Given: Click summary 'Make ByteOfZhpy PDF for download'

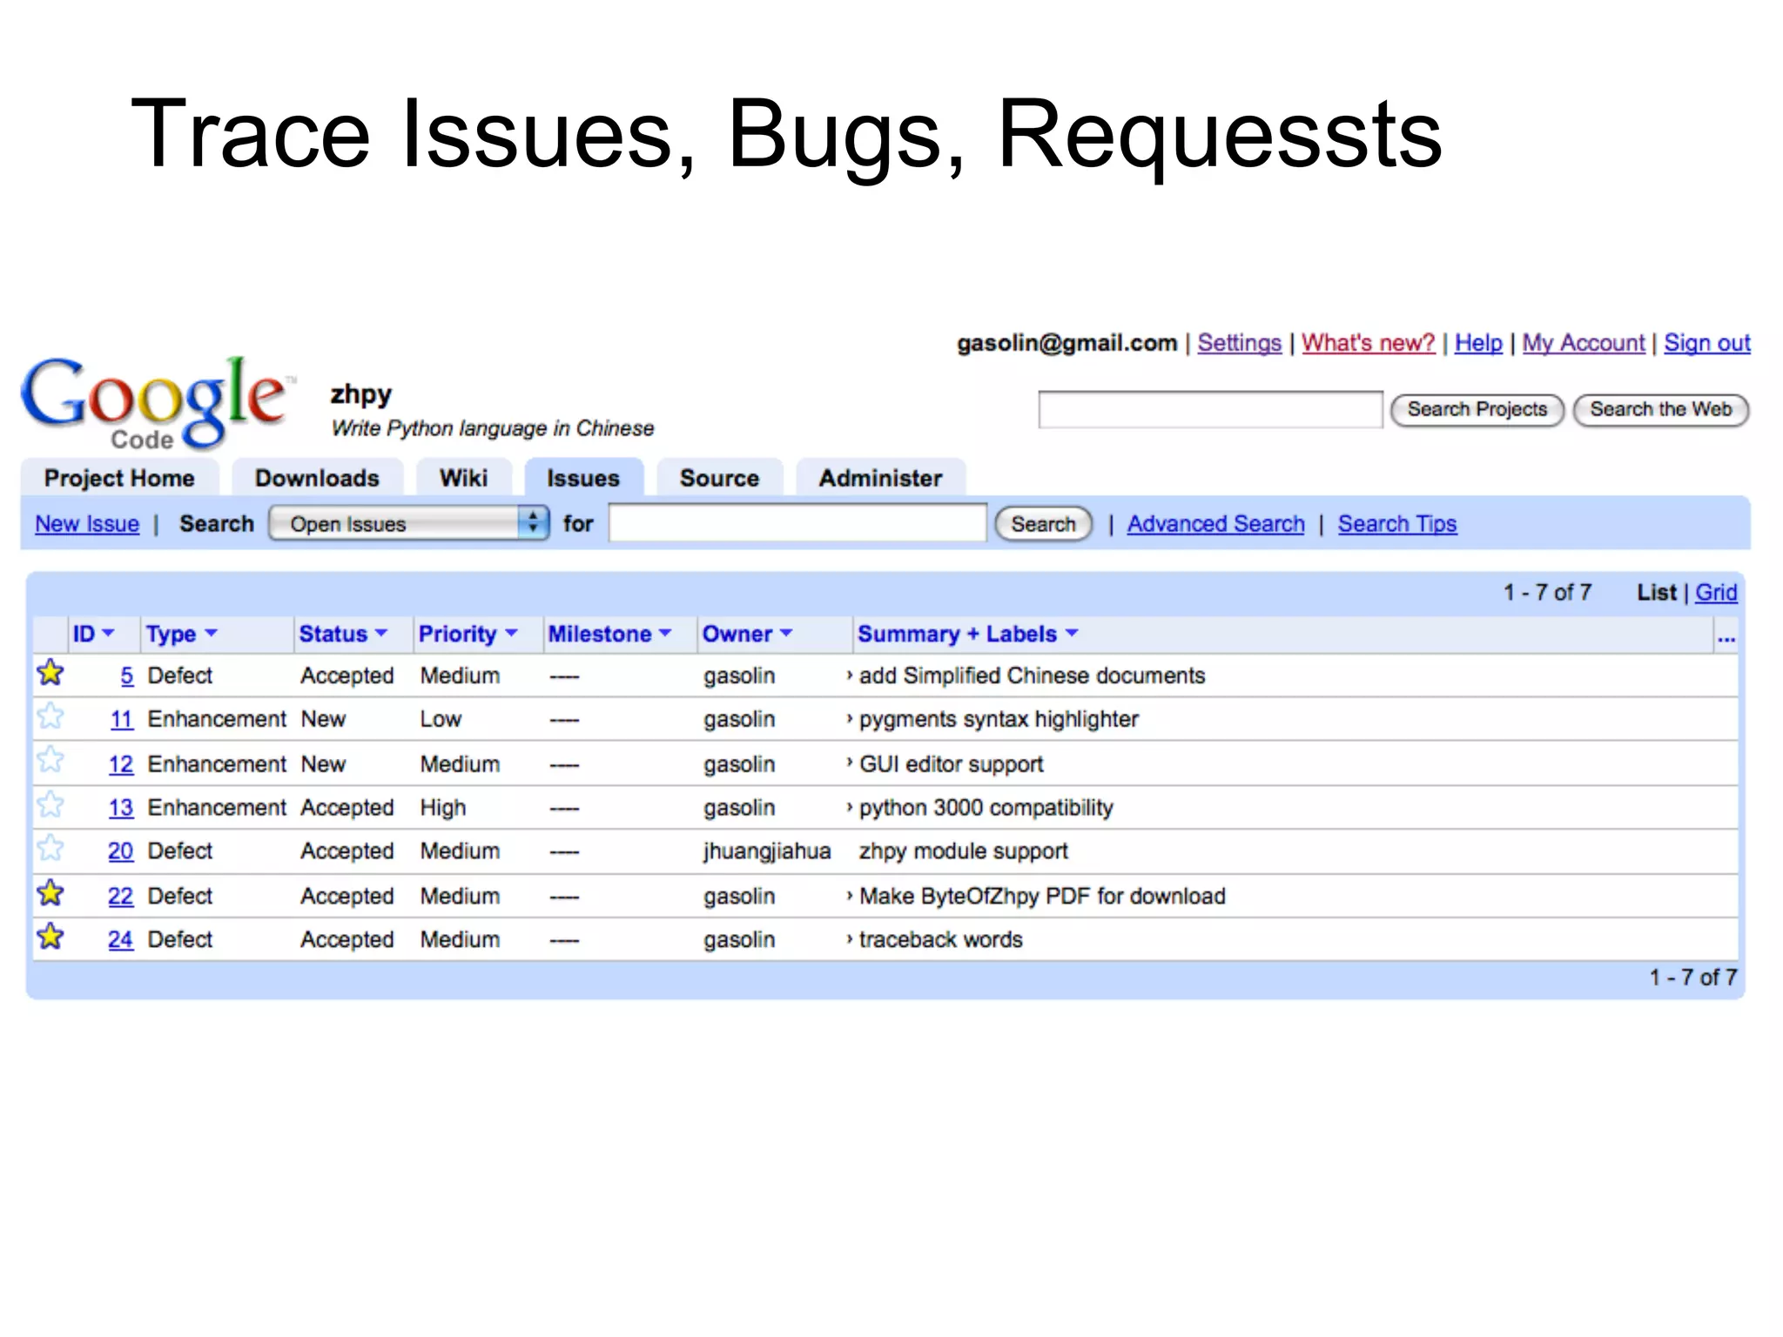Looking at the screenshot, I should [1042, 897].
